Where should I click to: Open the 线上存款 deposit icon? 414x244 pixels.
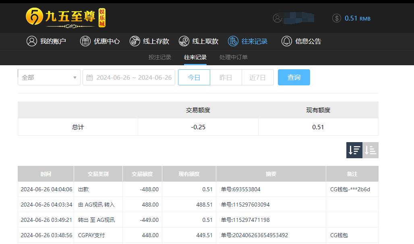[135, 41]
